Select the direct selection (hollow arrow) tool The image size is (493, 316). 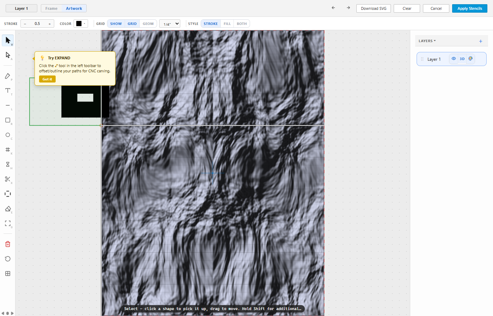[x=8, y=55]
